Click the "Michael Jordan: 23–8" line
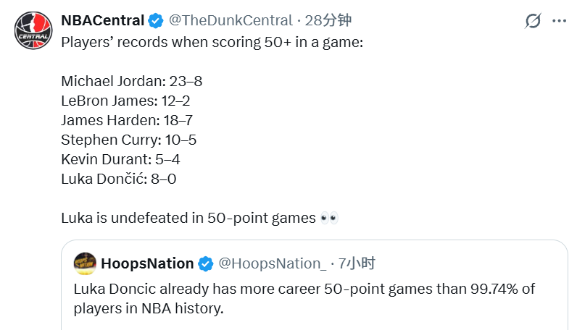The image size is (577, 330). [x=131, y=81]
